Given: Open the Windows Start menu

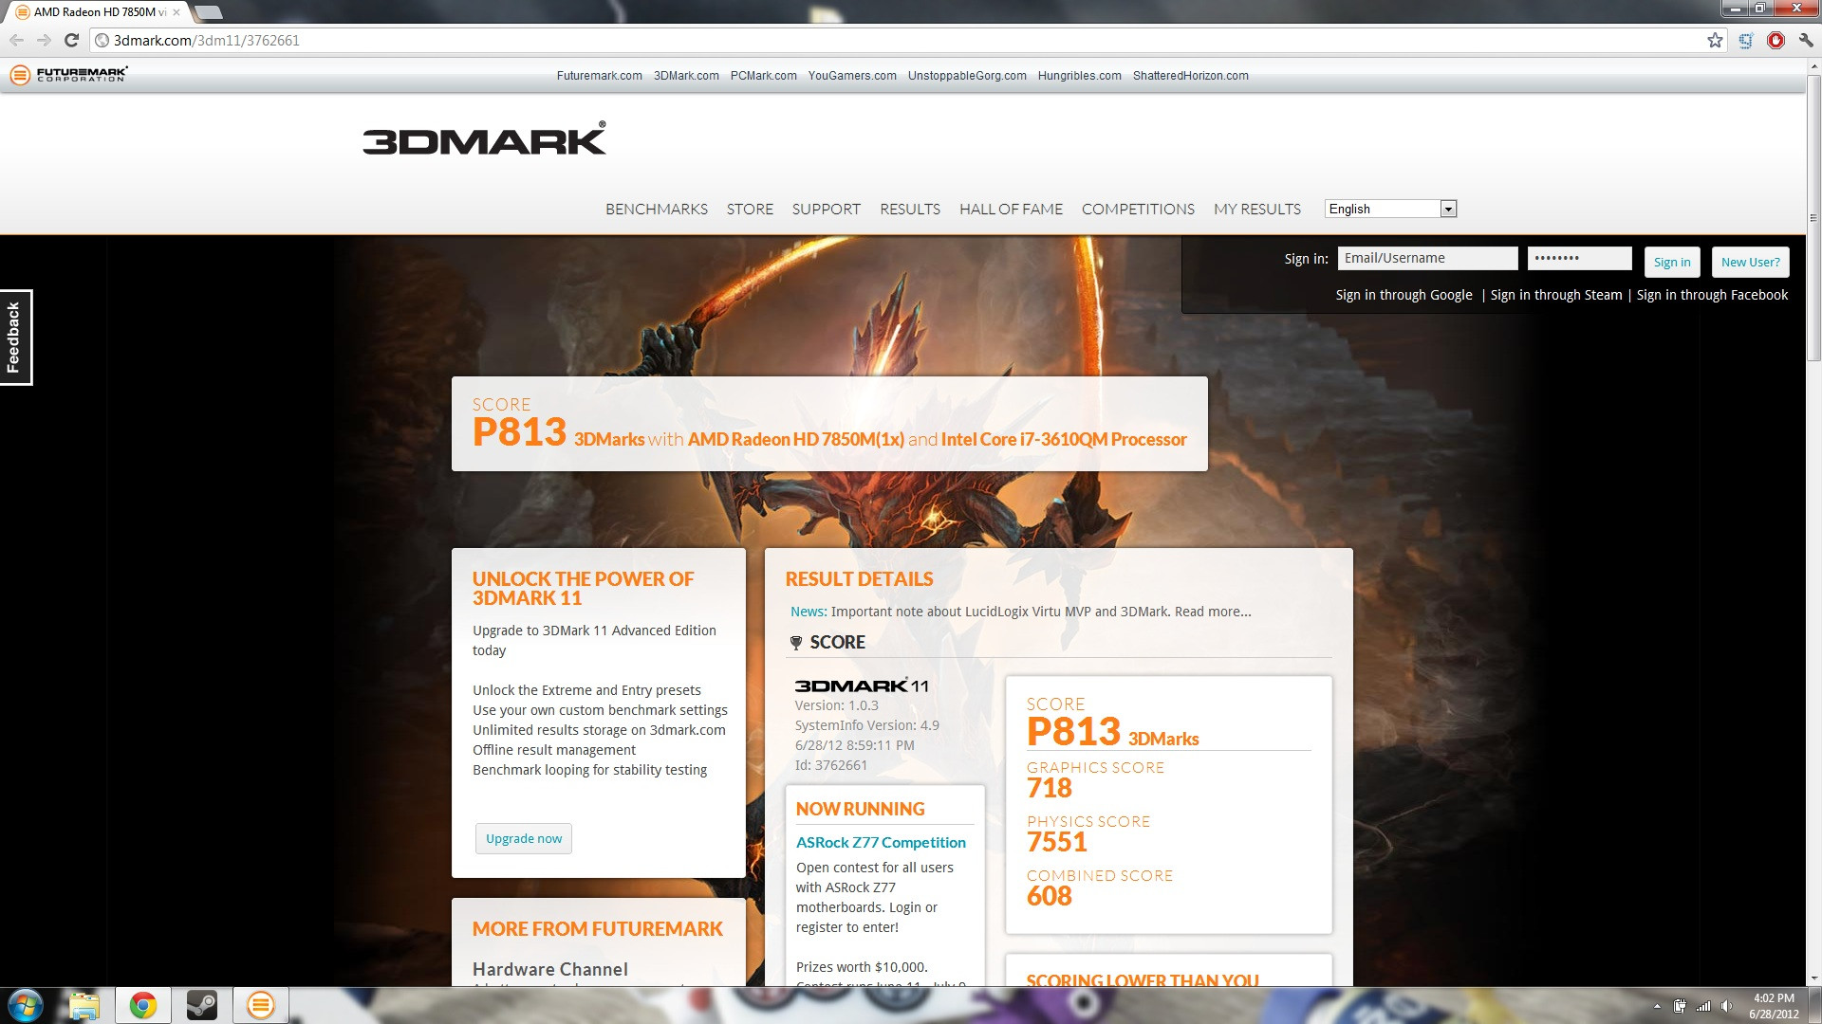Looking at the screenshot, I should (25, 1005).
